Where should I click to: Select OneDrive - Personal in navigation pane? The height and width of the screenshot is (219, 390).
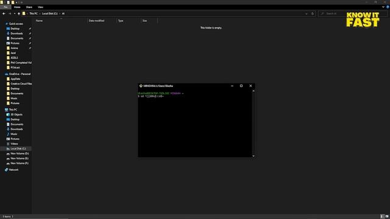(19, 74)
